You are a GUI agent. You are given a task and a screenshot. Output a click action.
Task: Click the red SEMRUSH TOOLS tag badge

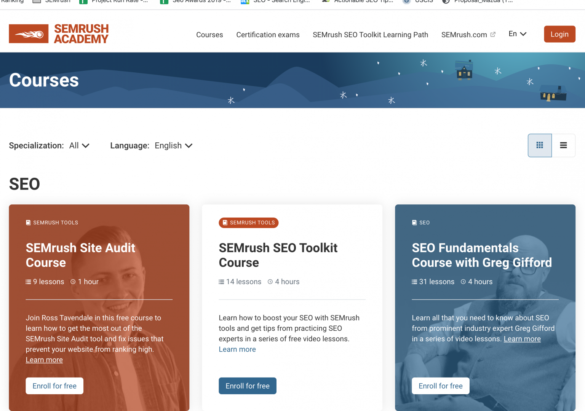point(249,223)
